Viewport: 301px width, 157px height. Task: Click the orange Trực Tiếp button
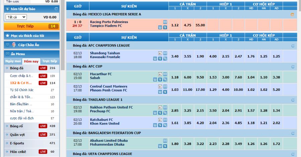point(32,26)
